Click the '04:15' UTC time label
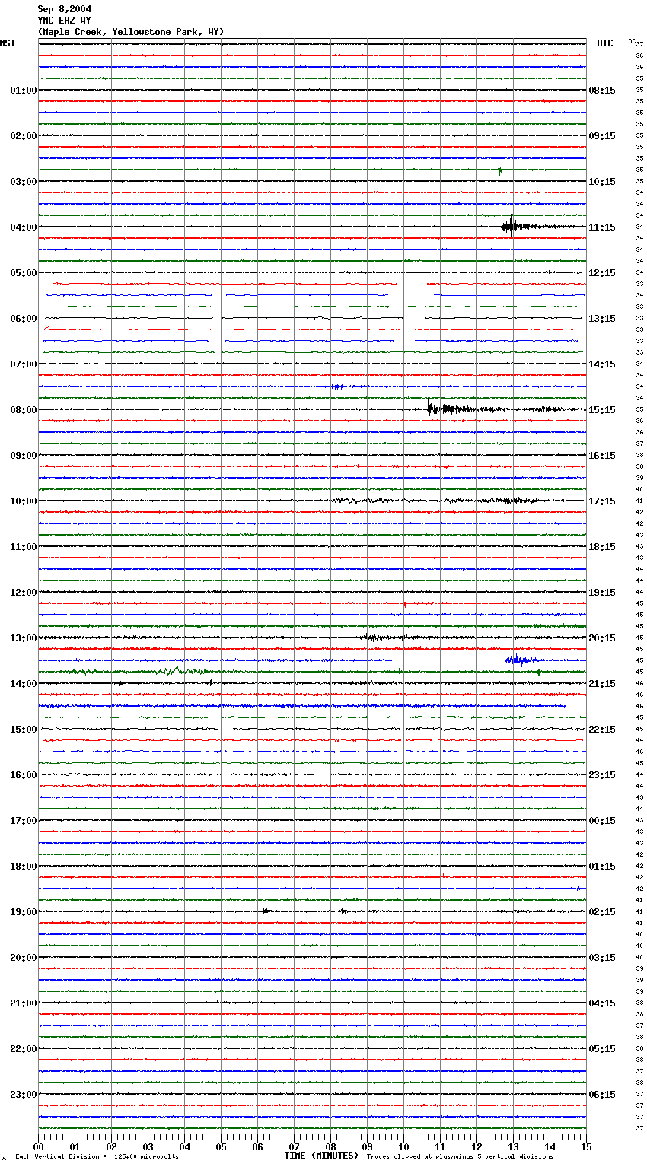Image resolution: width=647 pixels, height=1167 pixels. tap(602, 1003)
